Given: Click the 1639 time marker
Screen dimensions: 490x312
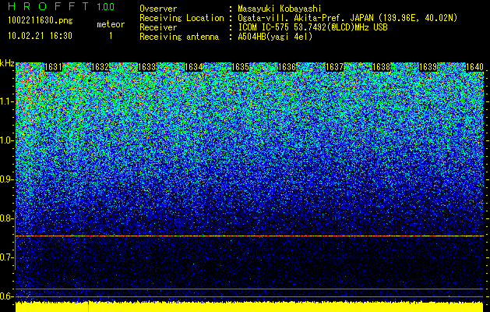Looking at the screenshot, I should pos(428,67).
